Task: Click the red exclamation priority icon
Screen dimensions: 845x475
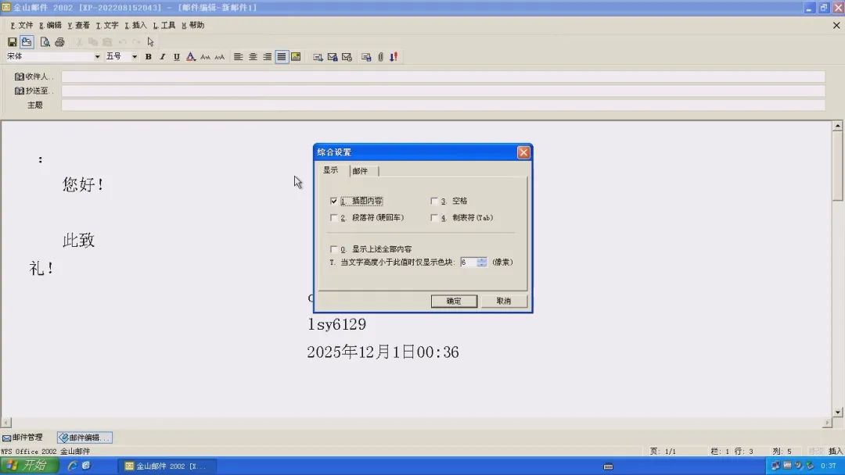Action: pyautogui.click(x=394, y=57)
